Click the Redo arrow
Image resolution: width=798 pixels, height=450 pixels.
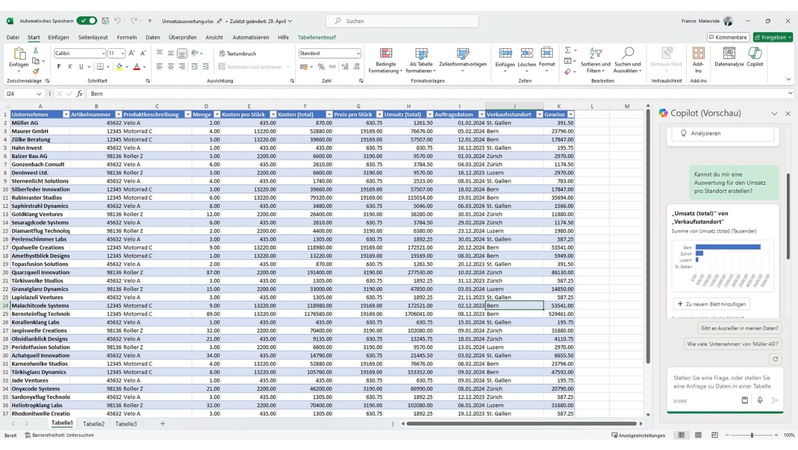point(134,21)
